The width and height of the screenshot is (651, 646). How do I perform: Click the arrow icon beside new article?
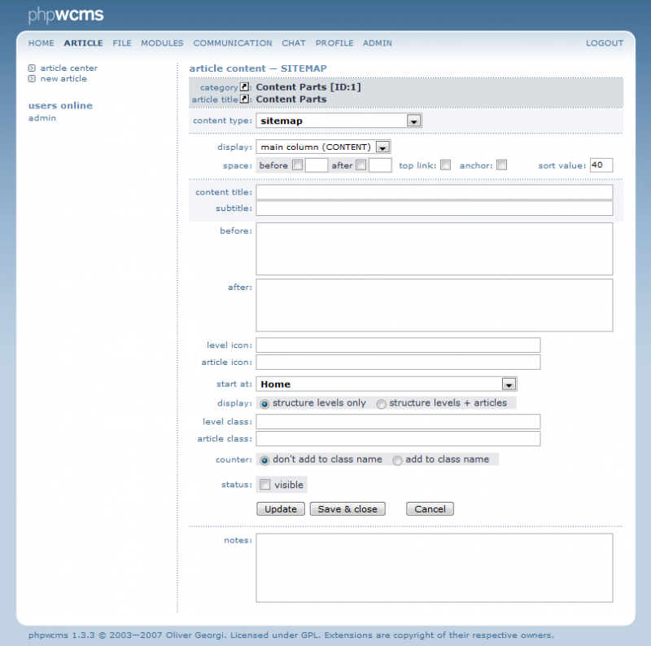32,79
